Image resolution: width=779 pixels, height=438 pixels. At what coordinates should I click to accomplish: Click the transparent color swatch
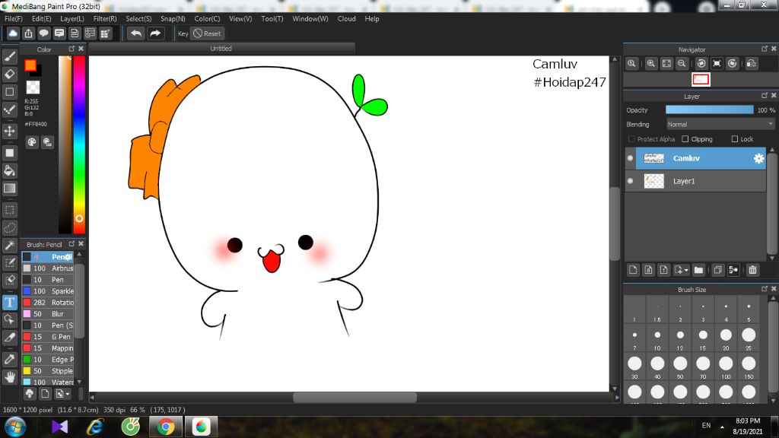click(x=33, y=87)
